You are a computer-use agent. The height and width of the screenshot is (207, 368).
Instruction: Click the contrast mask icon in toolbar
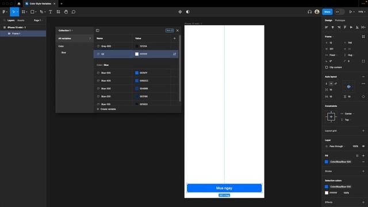pyautogui.click(x=188, y=11)
